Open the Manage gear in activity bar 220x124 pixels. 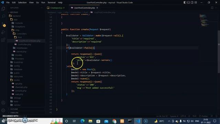tap(3, 110)
